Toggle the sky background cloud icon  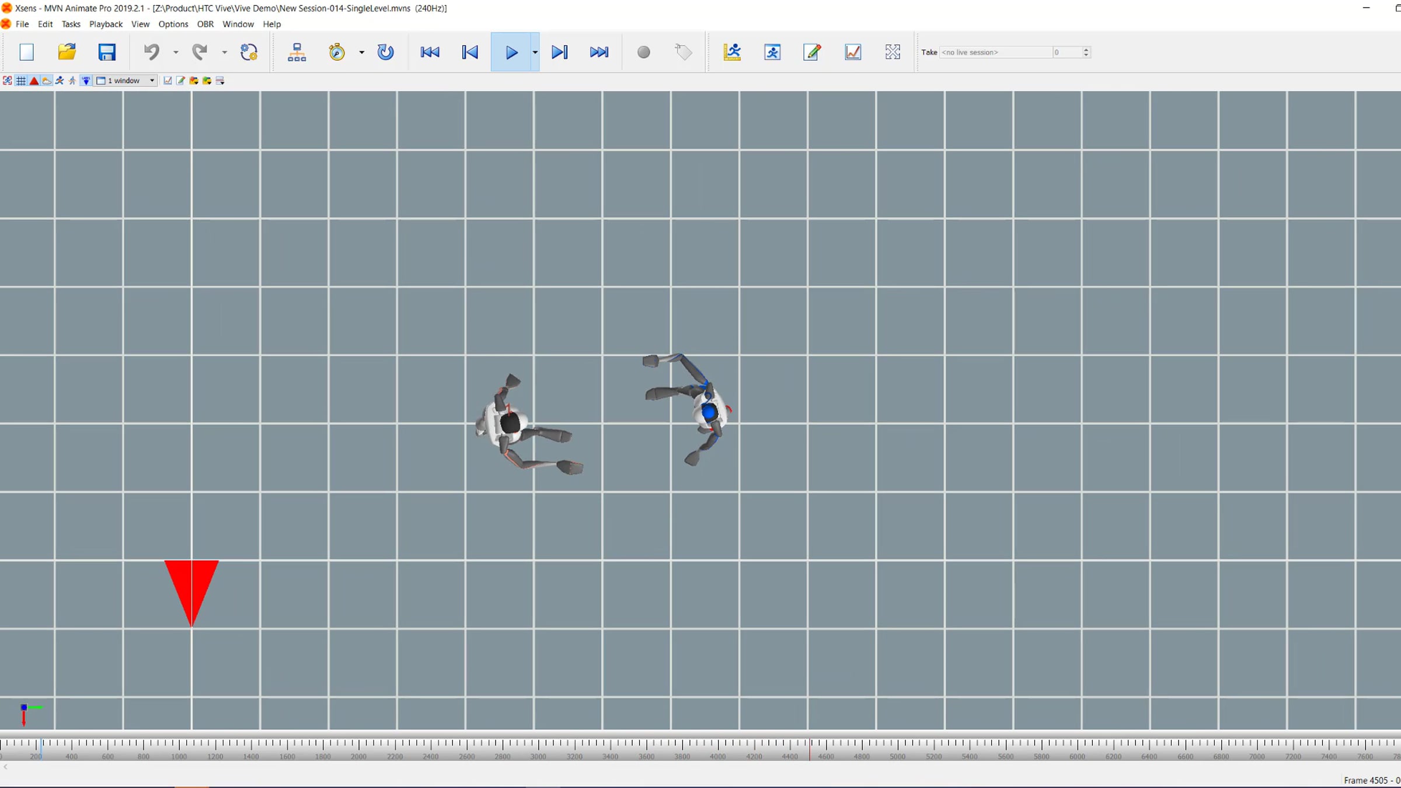click(x=47, y=81)
